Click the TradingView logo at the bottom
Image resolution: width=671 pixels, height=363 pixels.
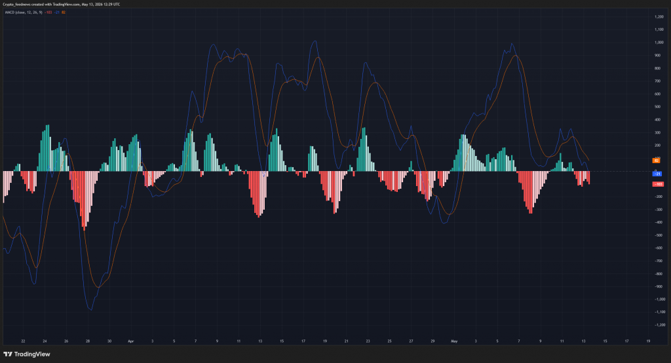pyautogui.click(x=27, y=354)
